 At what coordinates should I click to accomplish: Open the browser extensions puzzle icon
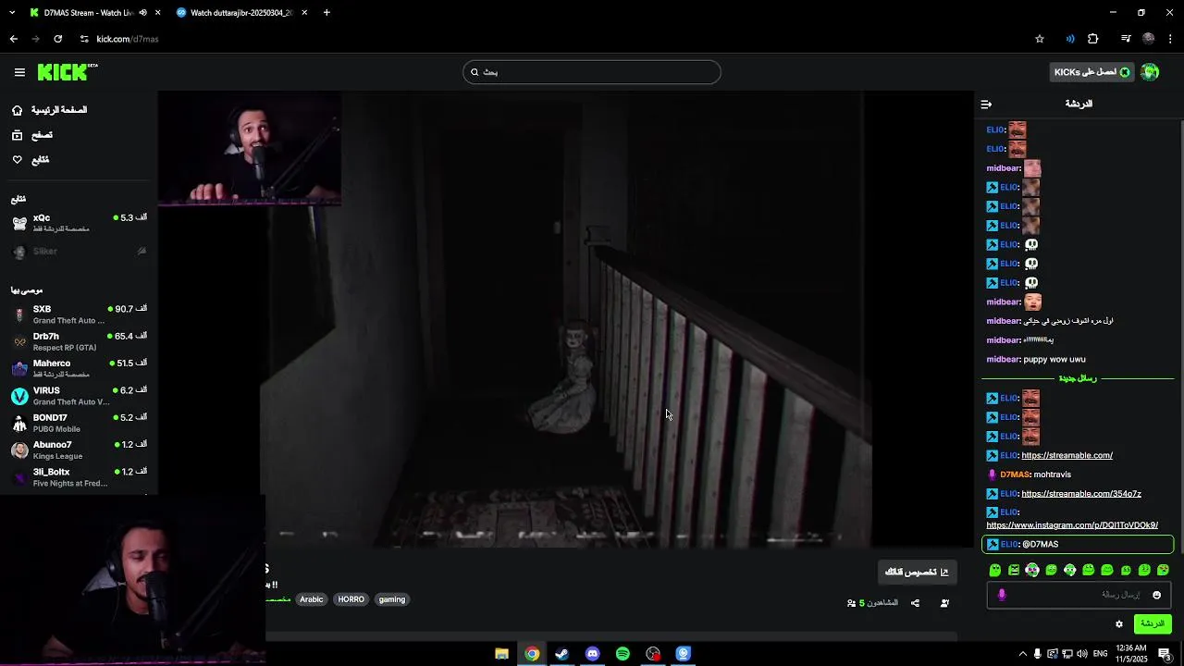[x=1093, y=39]
